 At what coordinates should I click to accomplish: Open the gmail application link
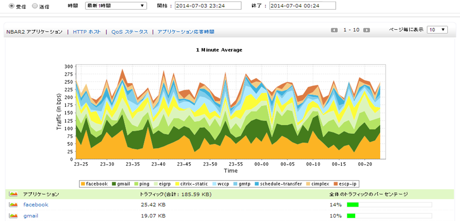coord(31,216)
